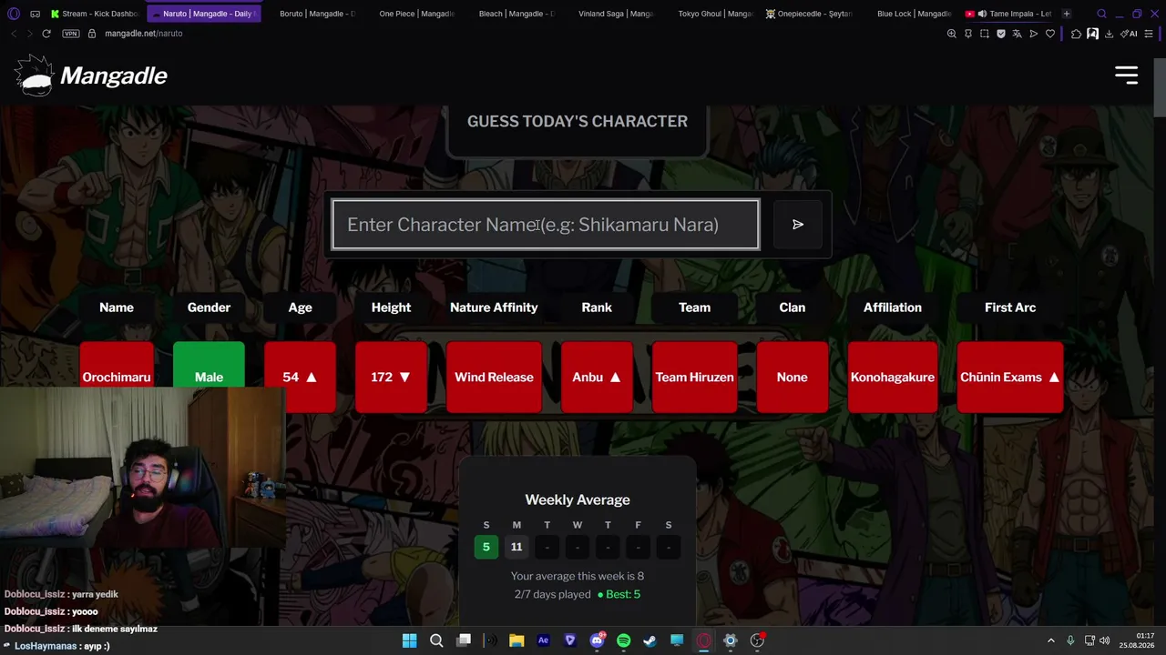Toggle the VPN badge in address bar
Screen dimensions: 1166x655
coord(71,34)
